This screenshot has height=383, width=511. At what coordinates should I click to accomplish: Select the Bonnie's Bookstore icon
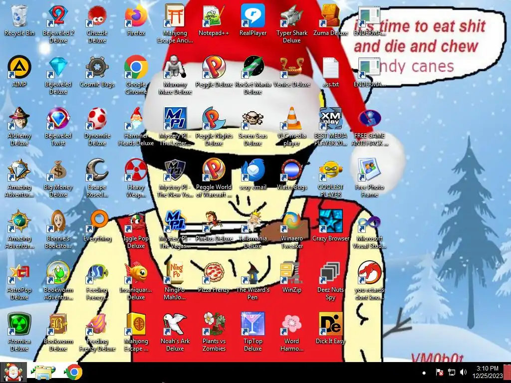[x=58, y=221]
